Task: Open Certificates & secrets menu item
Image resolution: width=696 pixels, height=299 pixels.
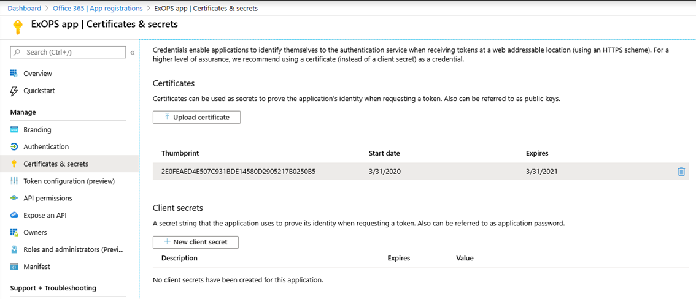Action: (x=56, y=164)
